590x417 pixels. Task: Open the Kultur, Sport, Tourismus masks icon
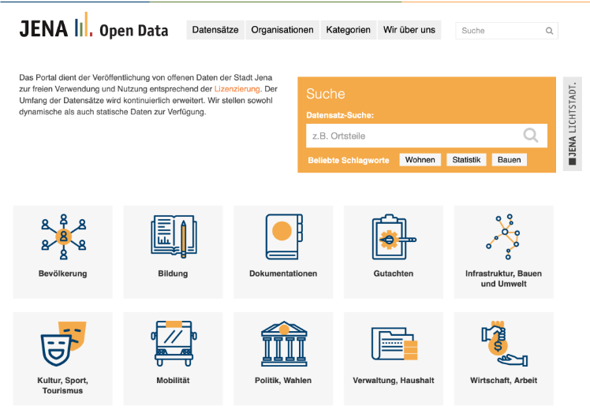(x=63, y=343)
